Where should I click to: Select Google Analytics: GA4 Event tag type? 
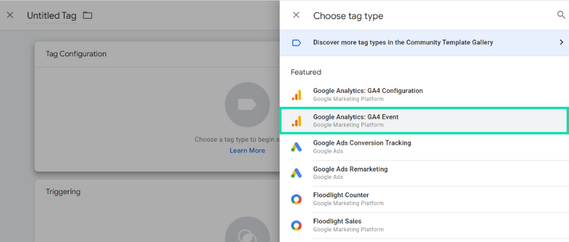pos(424,121)
